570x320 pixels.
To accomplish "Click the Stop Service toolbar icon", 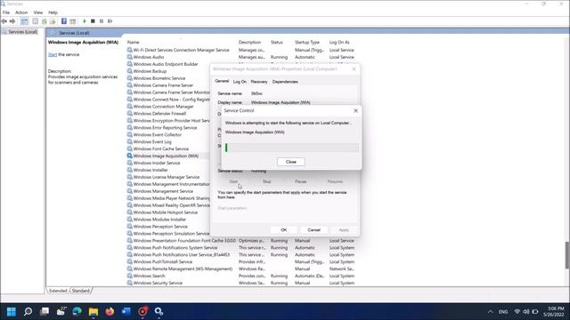I will click(93, 21).
